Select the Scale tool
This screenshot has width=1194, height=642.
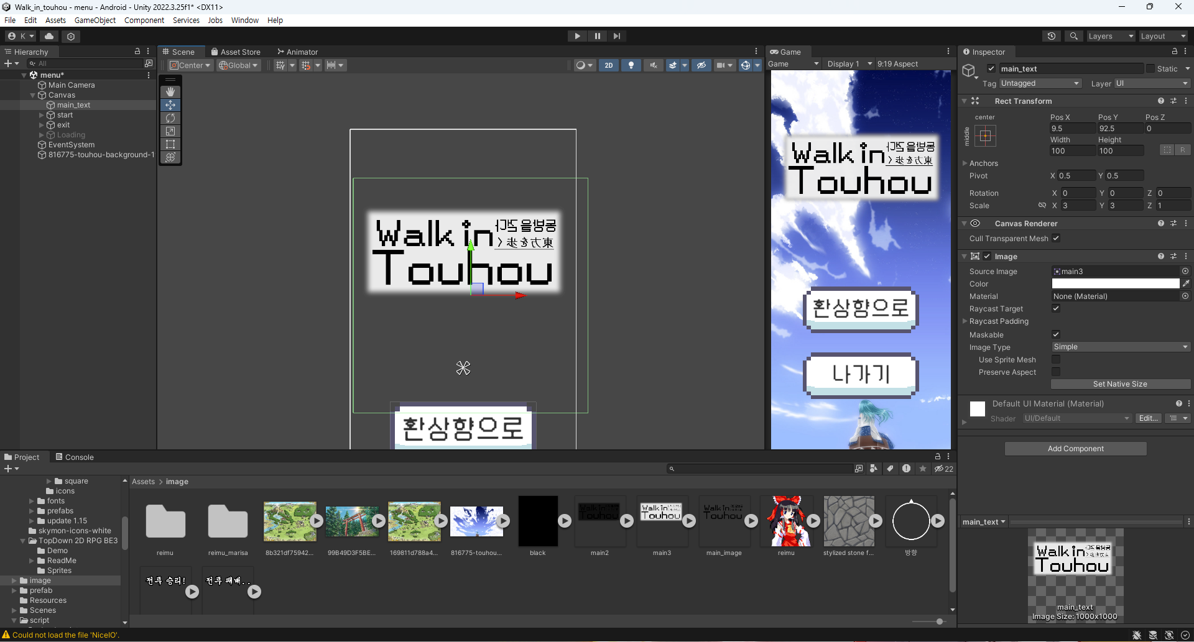point(170,131)
